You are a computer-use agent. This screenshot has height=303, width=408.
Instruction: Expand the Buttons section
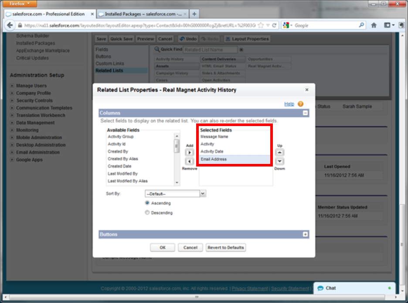305,234
